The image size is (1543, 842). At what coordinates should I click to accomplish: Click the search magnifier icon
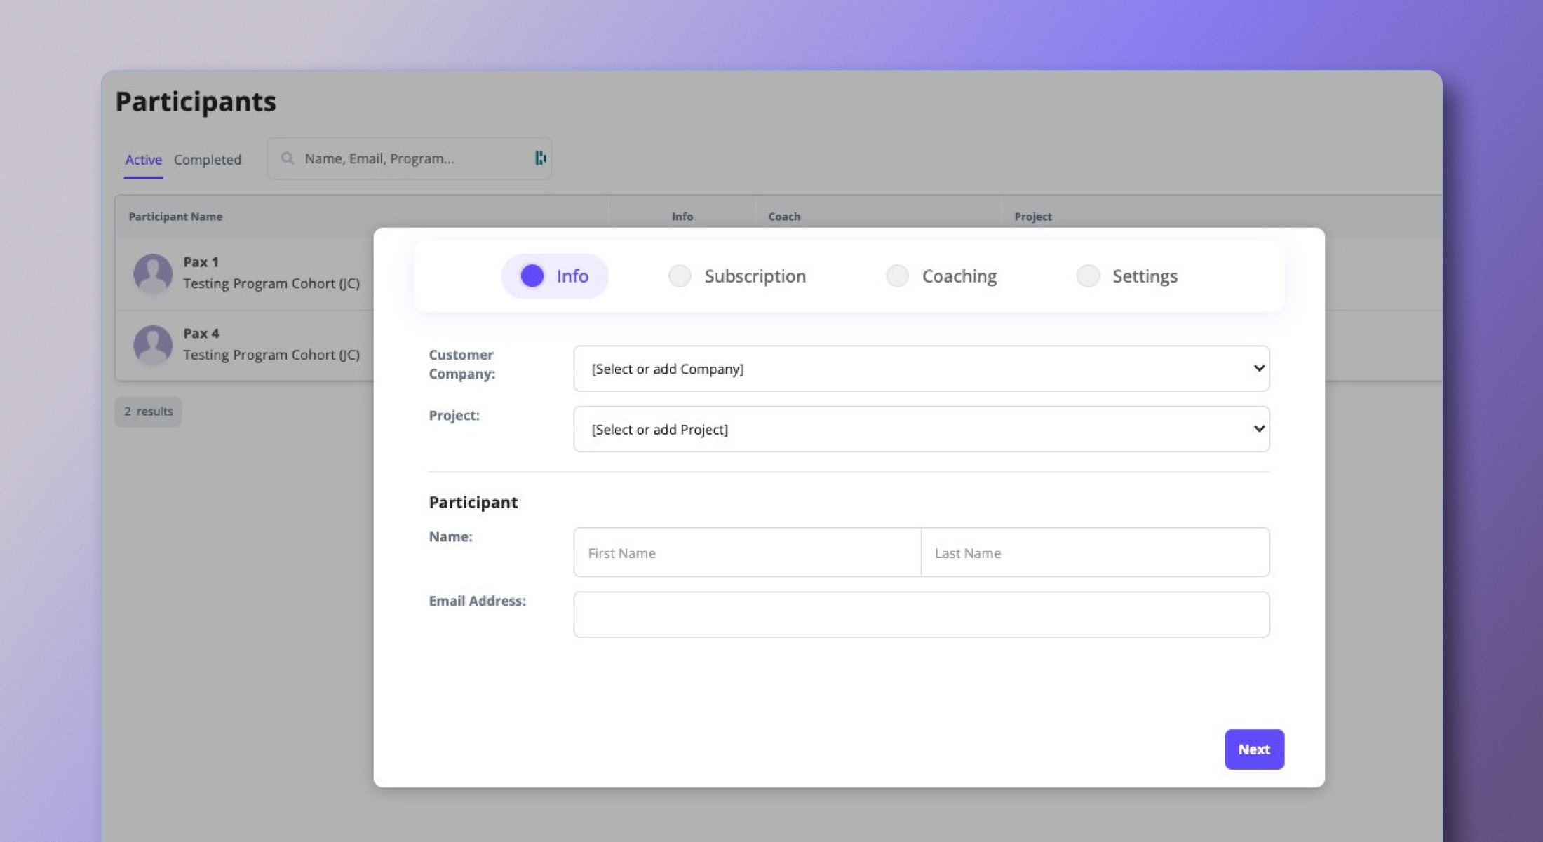[288, 158]
